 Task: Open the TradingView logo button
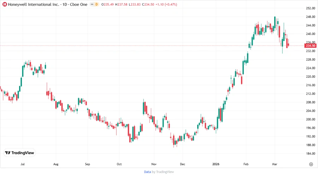pos(19,153)
